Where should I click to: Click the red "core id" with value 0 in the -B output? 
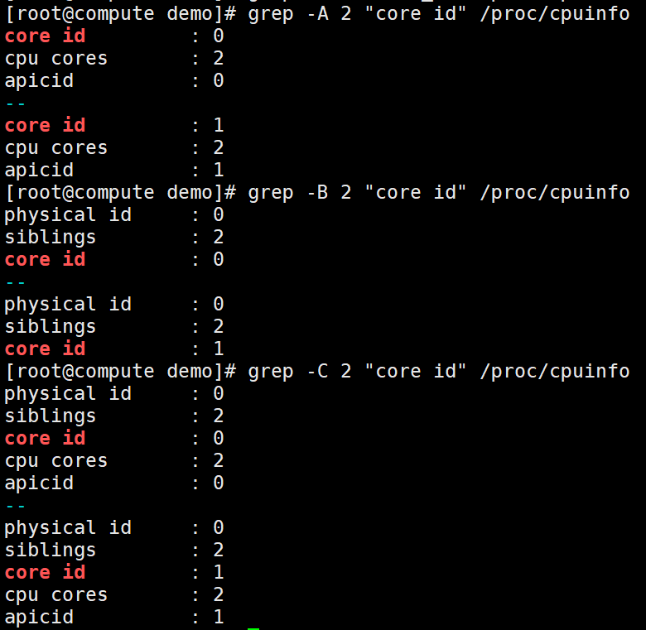[45, 260]
